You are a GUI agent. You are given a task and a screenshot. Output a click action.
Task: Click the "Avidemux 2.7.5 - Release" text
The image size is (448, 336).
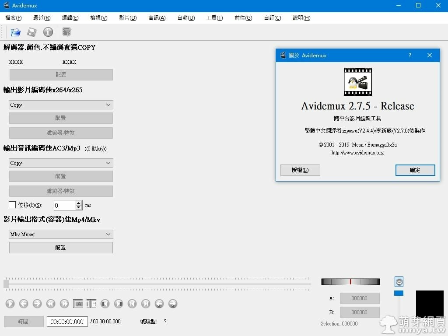[x=358, y=106]
